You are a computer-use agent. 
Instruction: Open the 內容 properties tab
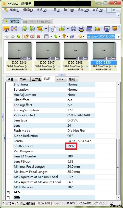[24, 79]
